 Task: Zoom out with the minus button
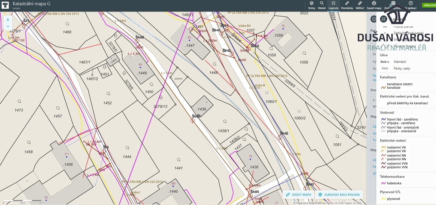tap(8, 26)
